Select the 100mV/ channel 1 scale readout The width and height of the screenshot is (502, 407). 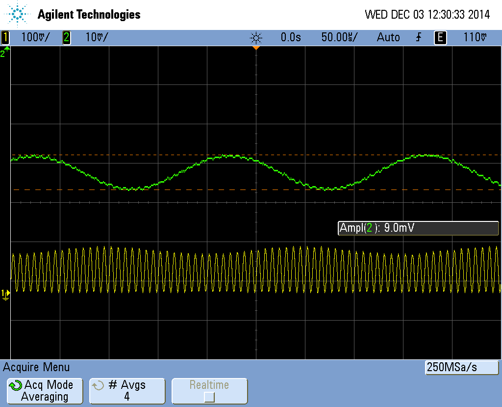coord(35,37)
